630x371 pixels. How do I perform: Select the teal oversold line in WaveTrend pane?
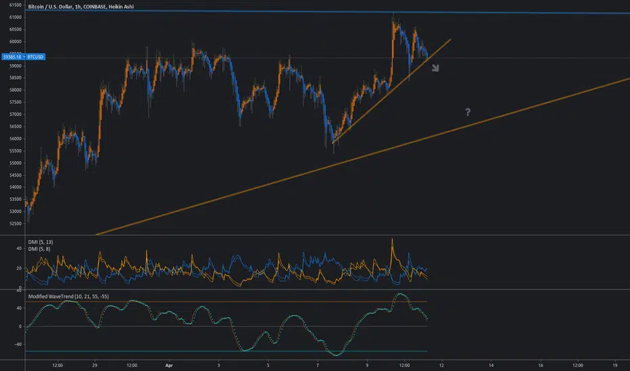point(226,351)
